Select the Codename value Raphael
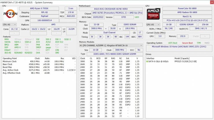This screenshot has width=214, height=120. (45, 16)
